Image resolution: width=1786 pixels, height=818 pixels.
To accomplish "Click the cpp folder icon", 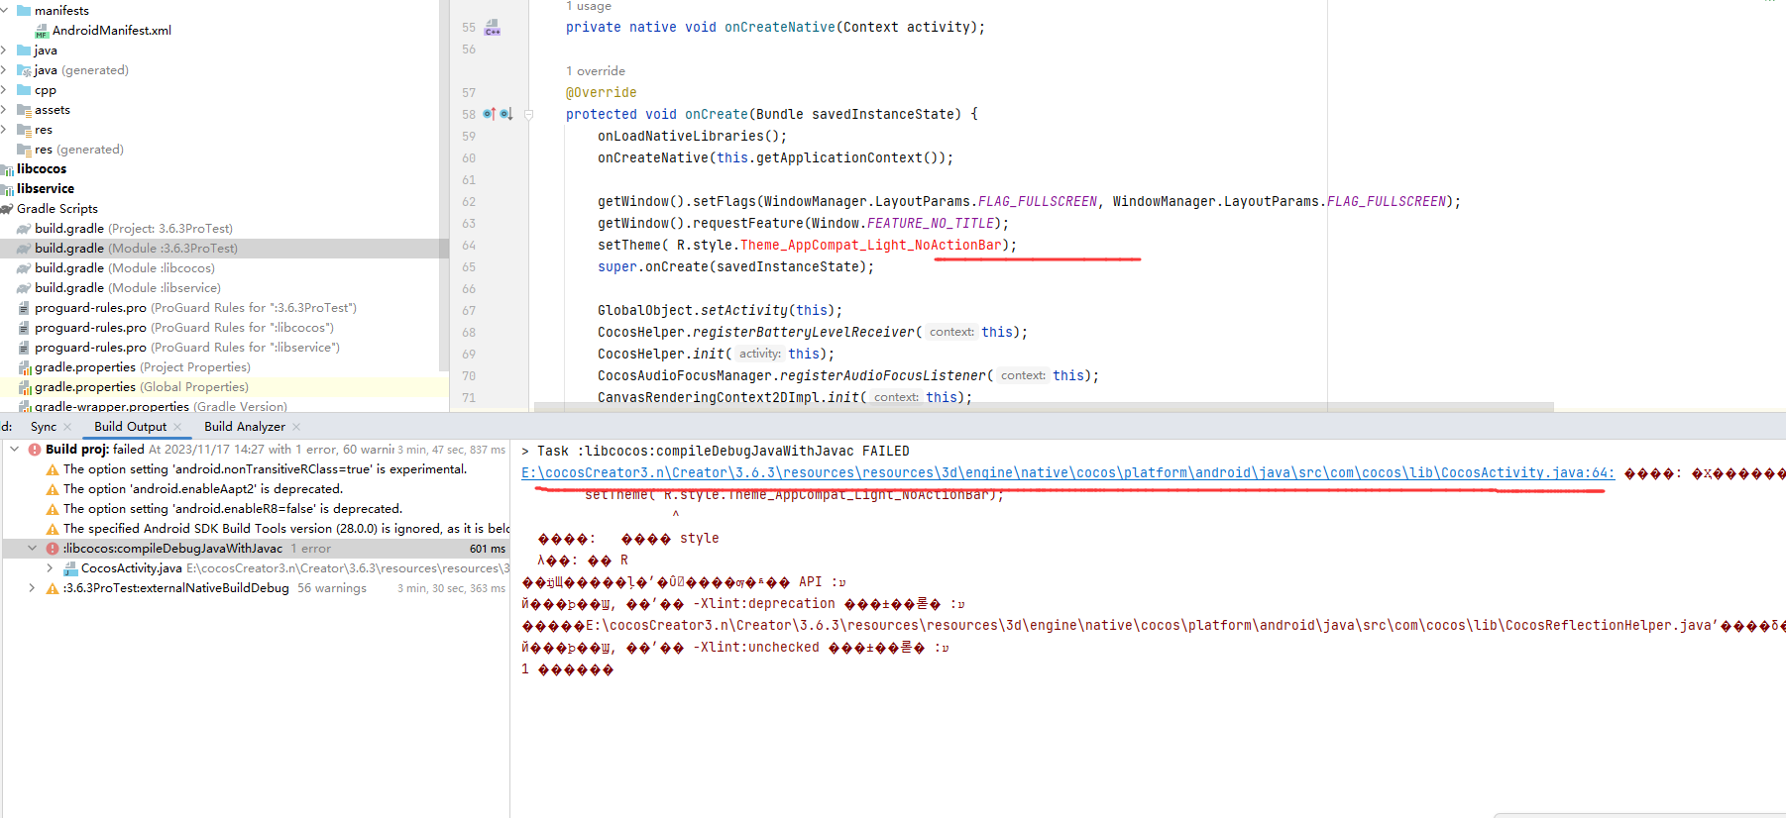I will tap(24, 90).
